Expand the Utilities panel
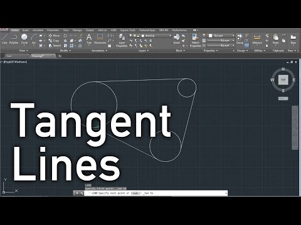Viewport: 301px width, 225px height. pyautogui.click(x=260, y=51)
